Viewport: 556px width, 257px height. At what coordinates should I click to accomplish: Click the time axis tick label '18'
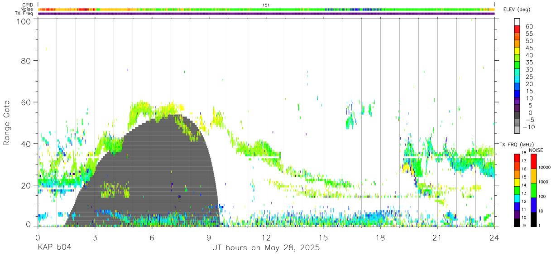pos(380,238)
